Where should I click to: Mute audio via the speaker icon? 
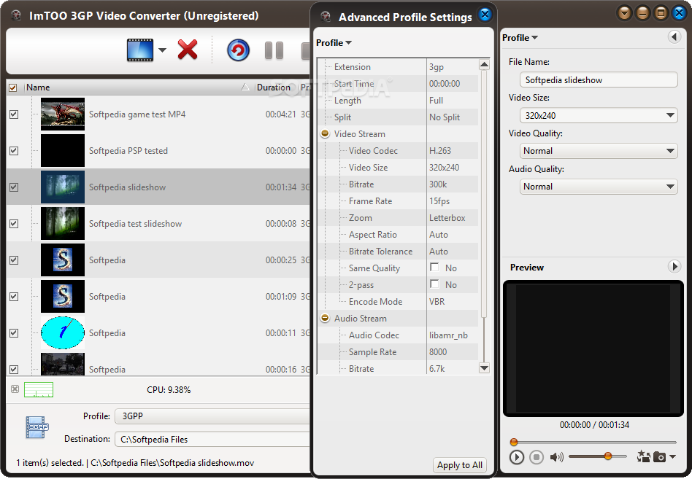556,457
